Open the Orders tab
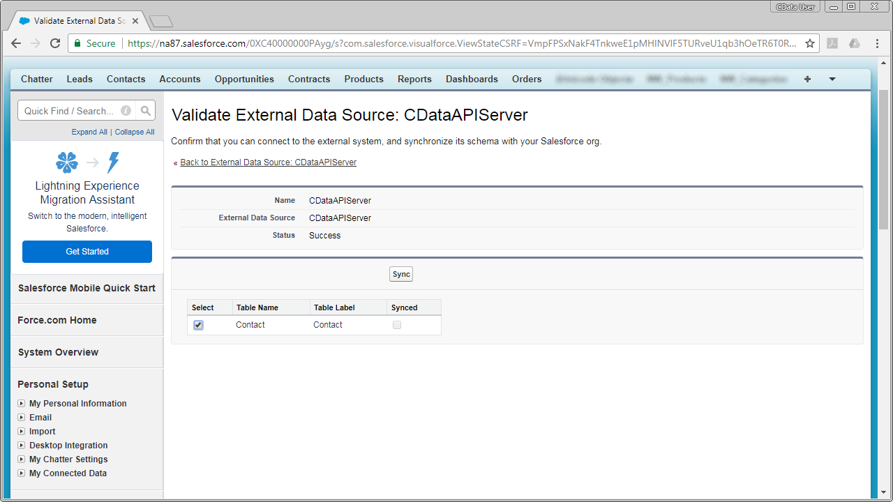The image size is (893, 502). [x=526, y=79]
